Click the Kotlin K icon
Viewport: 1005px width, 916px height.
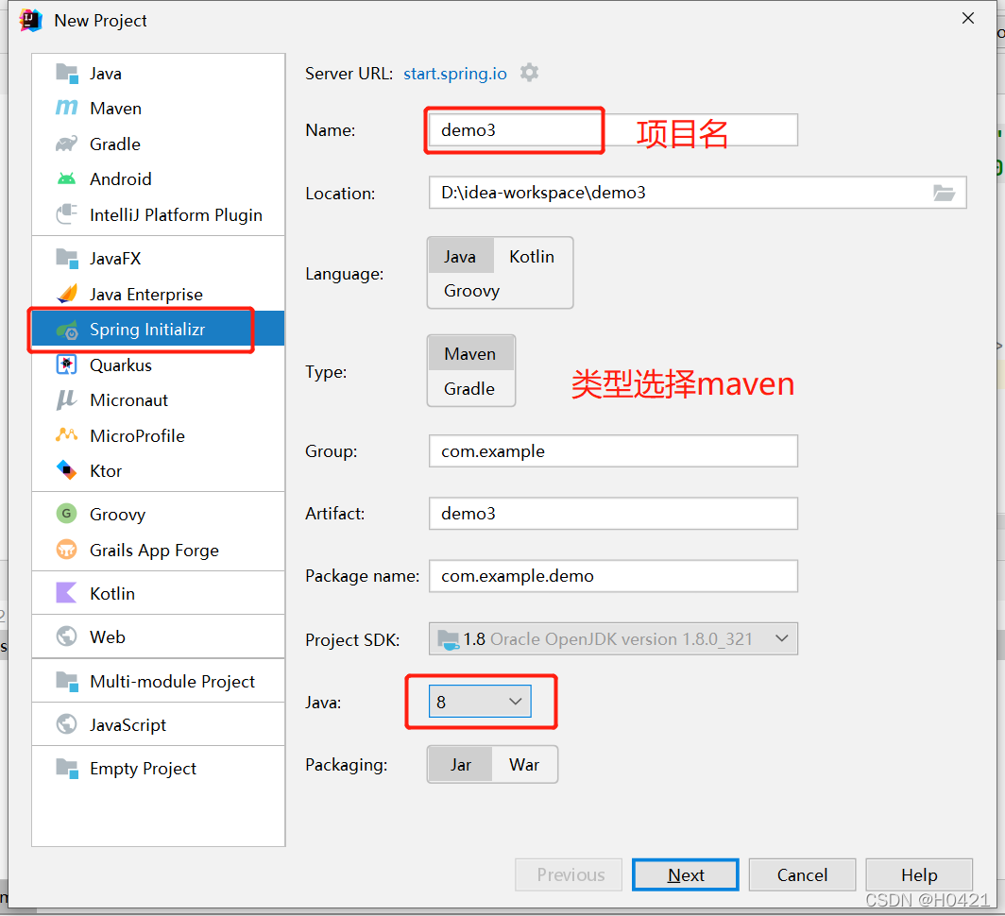tap(67, 593)
